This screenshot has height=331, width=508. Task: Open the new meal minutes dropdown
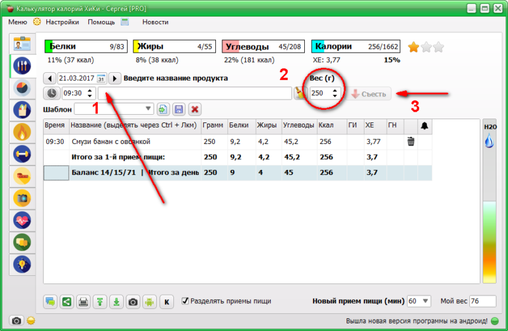click(x=425, y=301)
